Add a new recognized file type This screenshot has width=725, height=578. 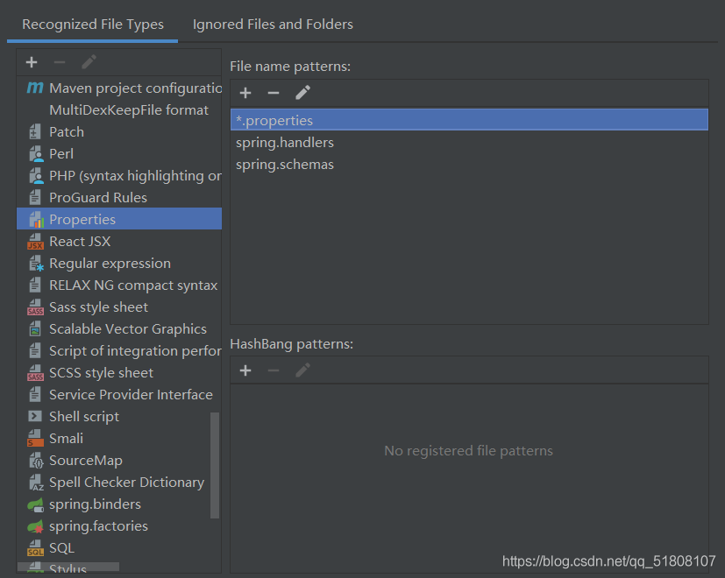(x=32, y=62)
